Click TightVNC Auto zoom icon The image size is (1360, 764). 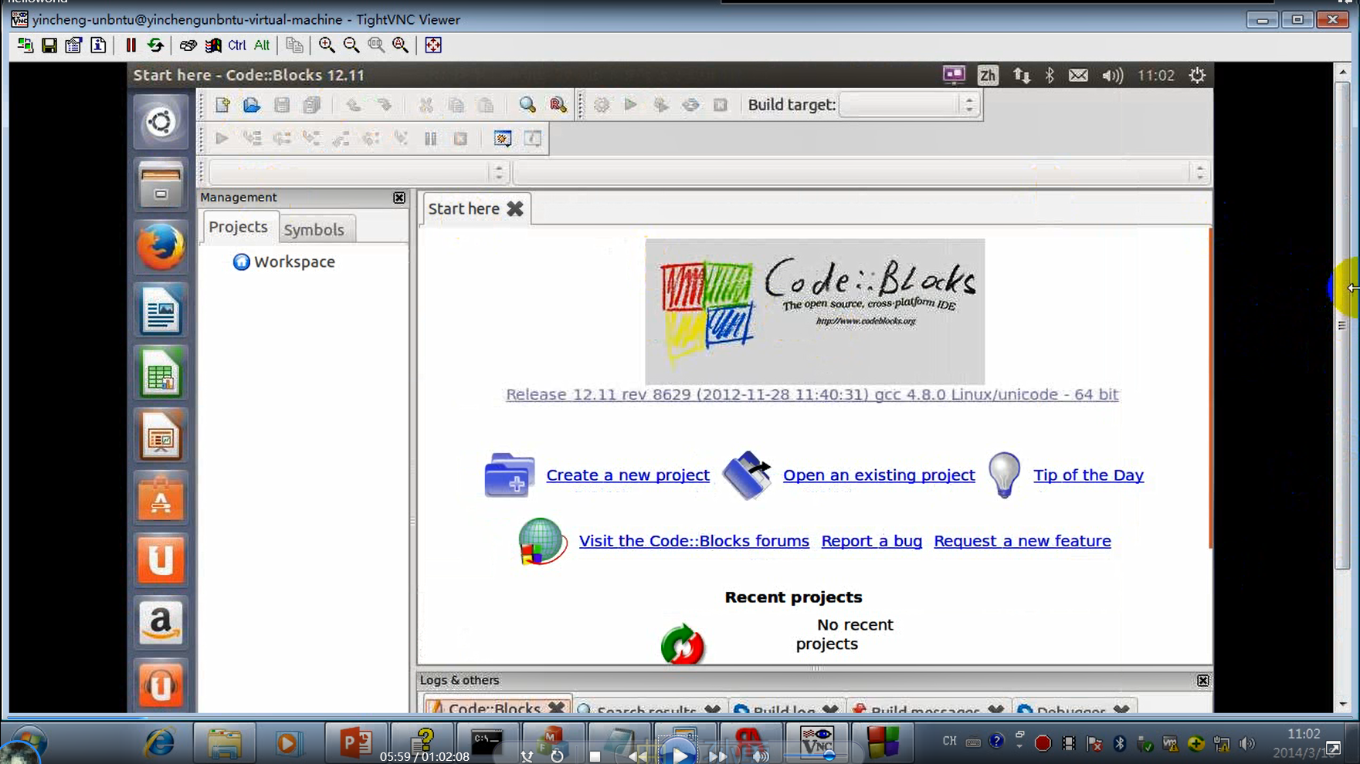[x=401, y=46]
